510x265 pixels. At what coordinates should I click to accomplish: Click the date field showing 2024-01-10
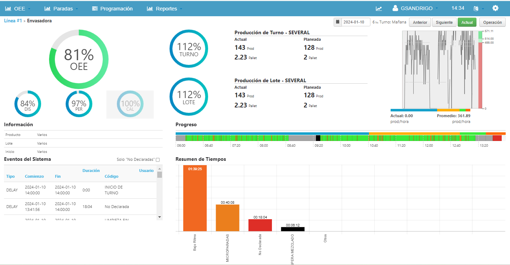click(356, 22)
